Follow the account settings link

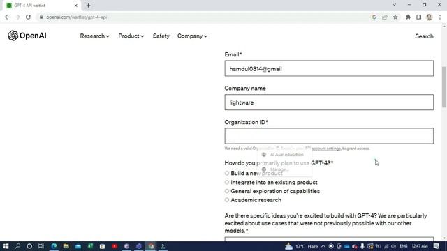[x=326, y=149]
